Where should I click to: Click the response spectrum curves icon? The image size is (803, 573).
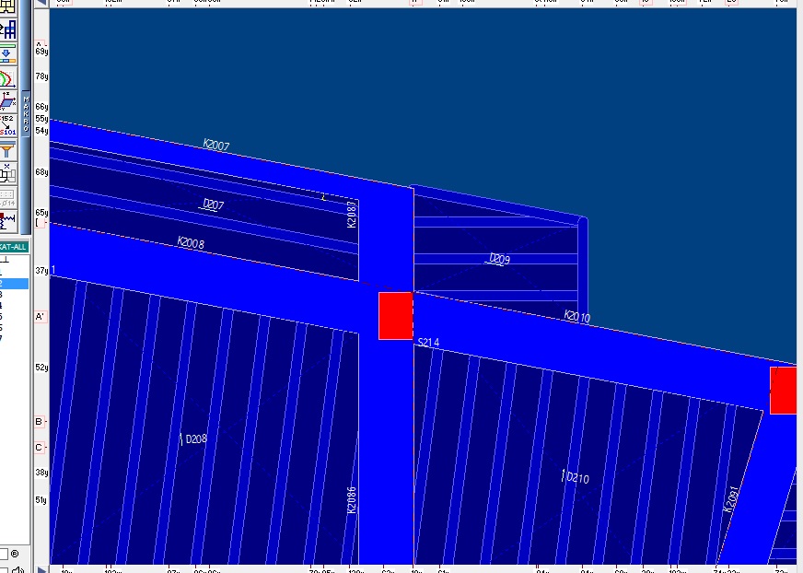(x=7, y=79)
